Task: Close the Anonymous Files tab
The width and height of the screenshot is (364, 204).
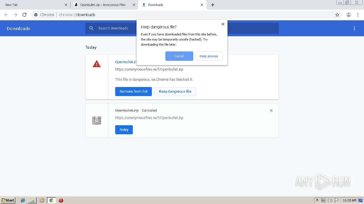Action: tap(134, 5)
